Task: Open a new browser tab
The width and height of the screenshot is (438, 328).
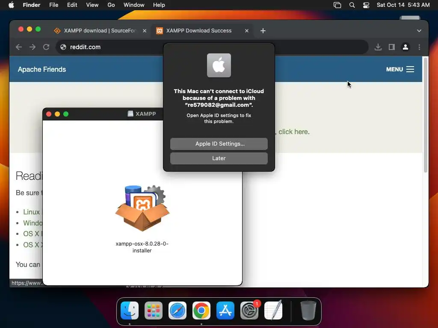Action: pyautogui.click(x=263, y=31)
